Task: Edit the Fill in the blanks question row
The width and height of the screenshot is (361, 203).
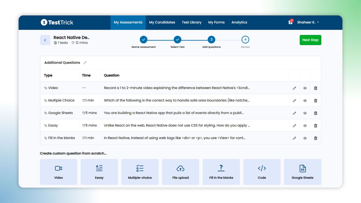Action: (x=294, y=138)
